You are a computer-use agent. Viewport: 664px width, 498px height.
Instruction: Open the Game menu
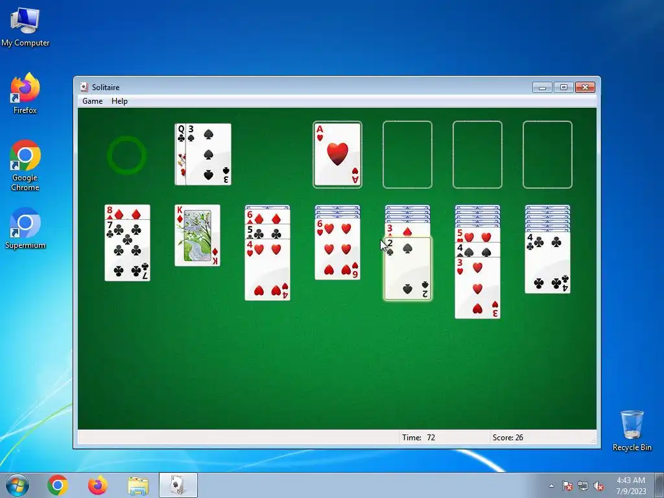click(92, 101)
